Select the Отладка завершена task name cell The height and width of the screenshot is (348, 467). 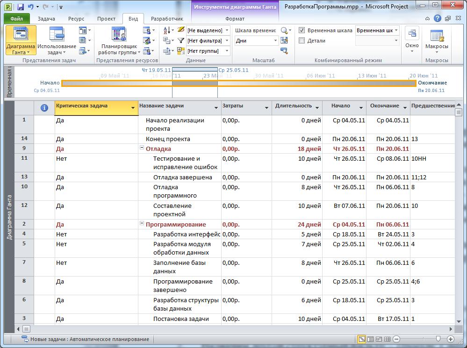coord(180,177)
